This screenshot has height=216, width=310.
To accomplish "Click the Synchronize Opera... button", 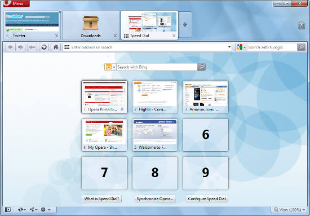I will 155,199.
